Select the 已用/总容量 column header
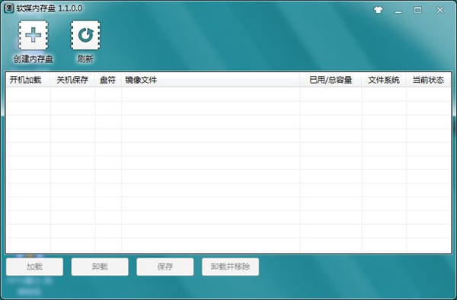The width and height of the screenshot is (457, 300). tap(331, 80)
